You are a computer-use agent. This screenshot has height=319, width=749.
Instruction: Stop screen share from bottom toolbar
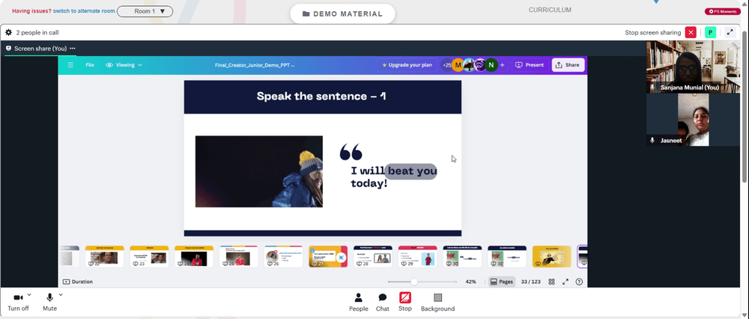tap(405, 302)
